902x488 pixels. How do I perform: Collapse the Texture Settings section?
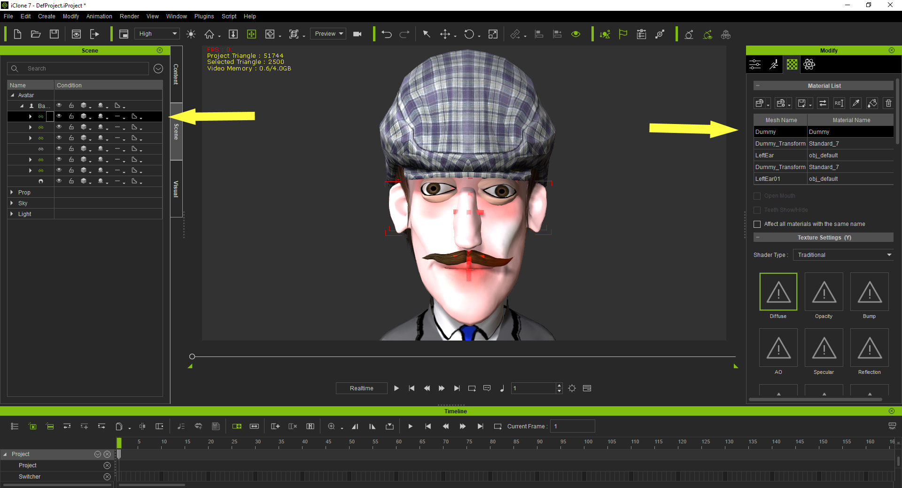point(758,238)
